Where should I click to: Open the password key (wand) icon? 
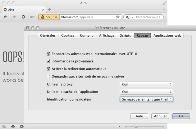(32, 17)
